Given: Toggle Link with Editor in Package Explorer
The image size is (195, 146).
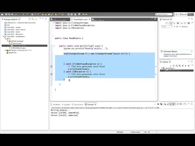Looking at the screenshot, I should point(33,19).
